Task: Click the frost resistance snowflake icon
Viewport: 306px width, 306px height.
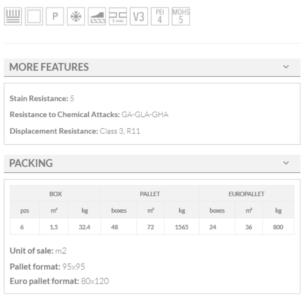Action: click(76, 17)
